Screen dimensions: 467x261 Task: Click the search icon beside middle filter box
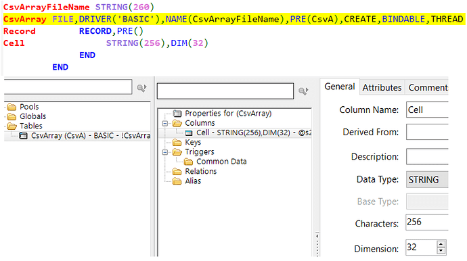point(303,91)
